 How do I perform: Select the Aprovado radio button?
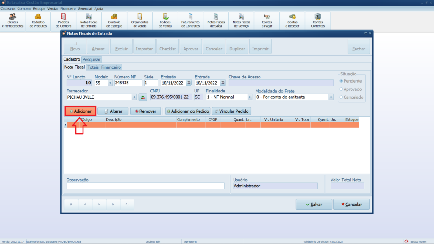[342, 89]
